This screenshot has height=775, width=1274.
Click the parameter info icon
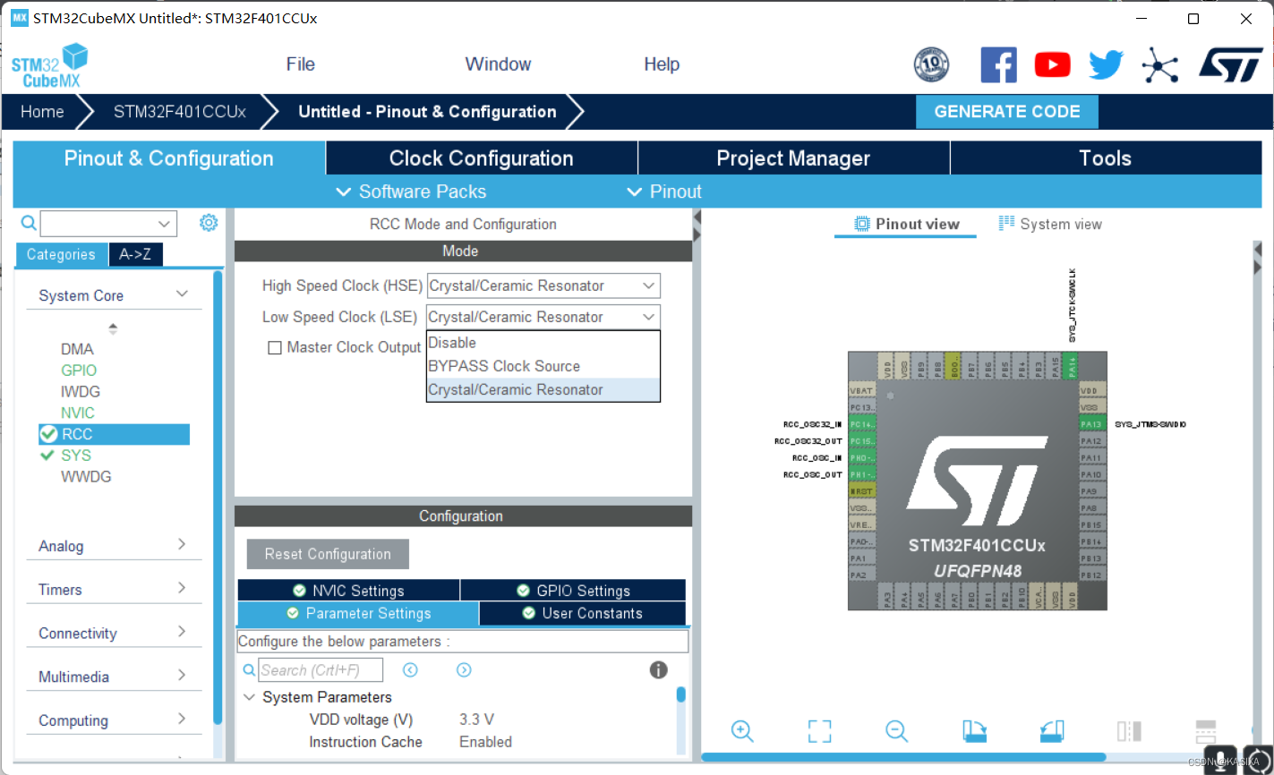point(658,669)
